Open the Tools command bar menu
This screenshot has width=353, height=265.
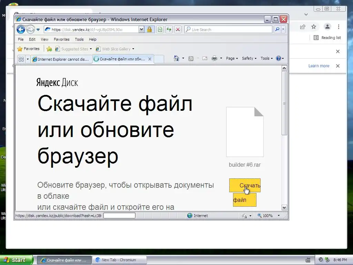pos(266,58)
